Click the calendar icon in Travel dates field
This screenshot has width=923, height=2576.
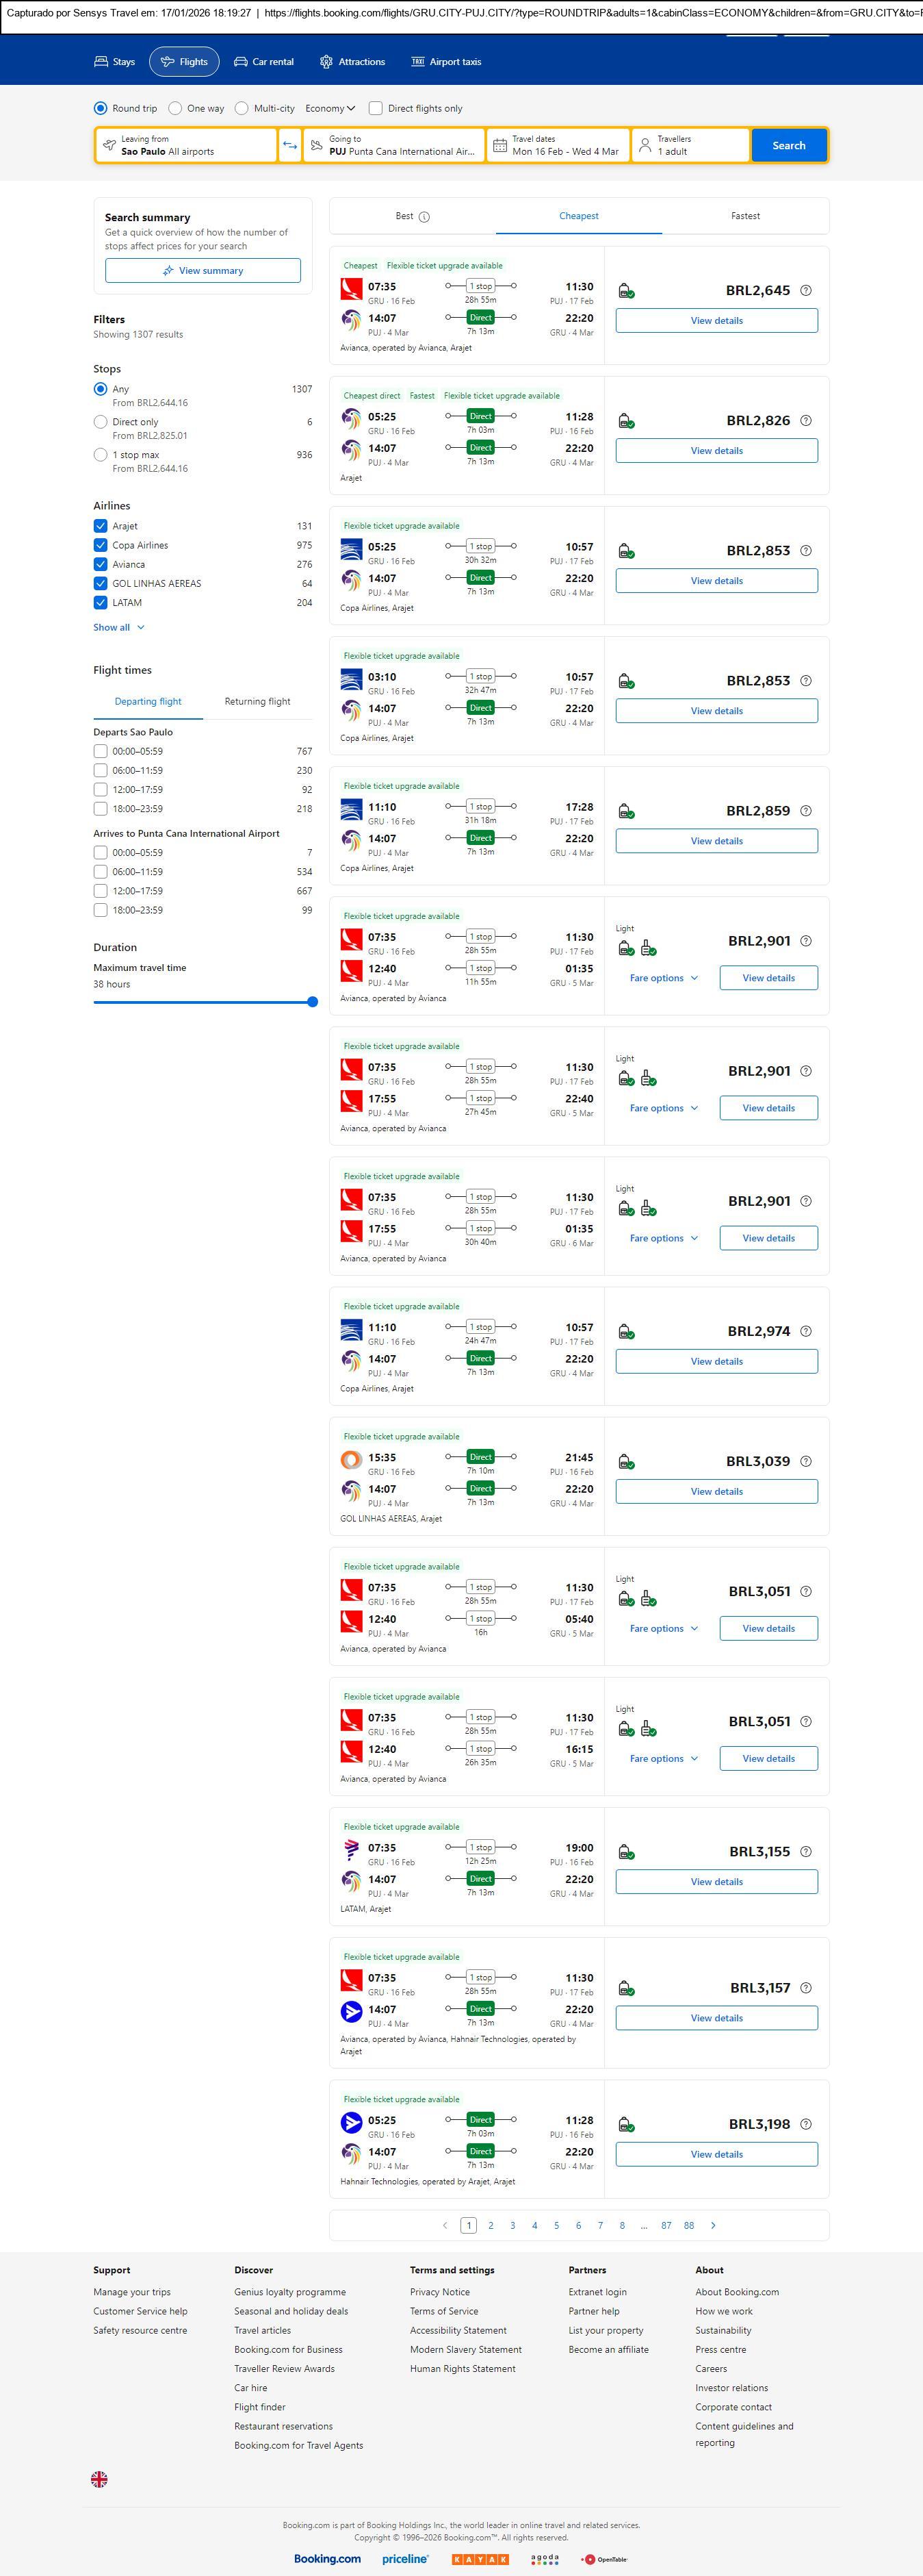[x=499, y=146]
